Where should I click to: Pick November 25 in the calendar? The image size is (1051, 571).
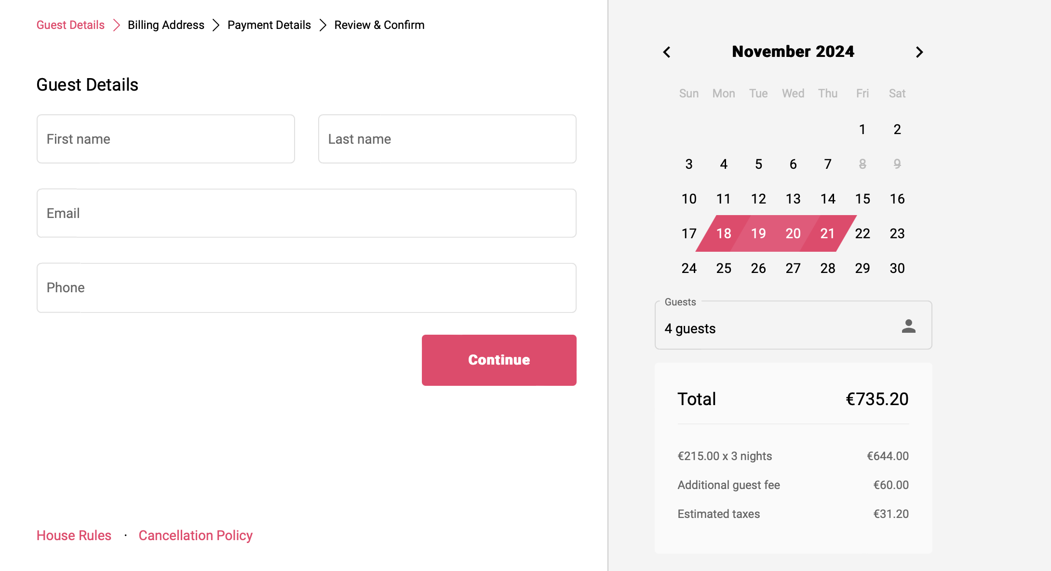click(x=724, y=268)
